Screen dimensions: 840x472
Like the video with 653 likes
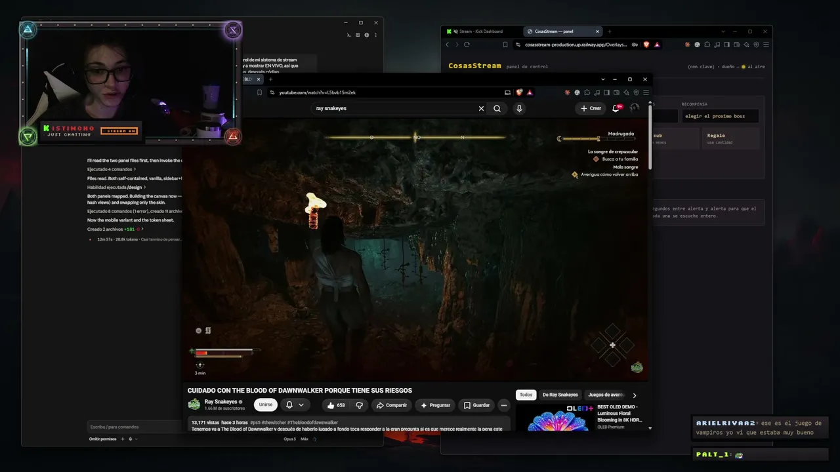click(336, 405)
